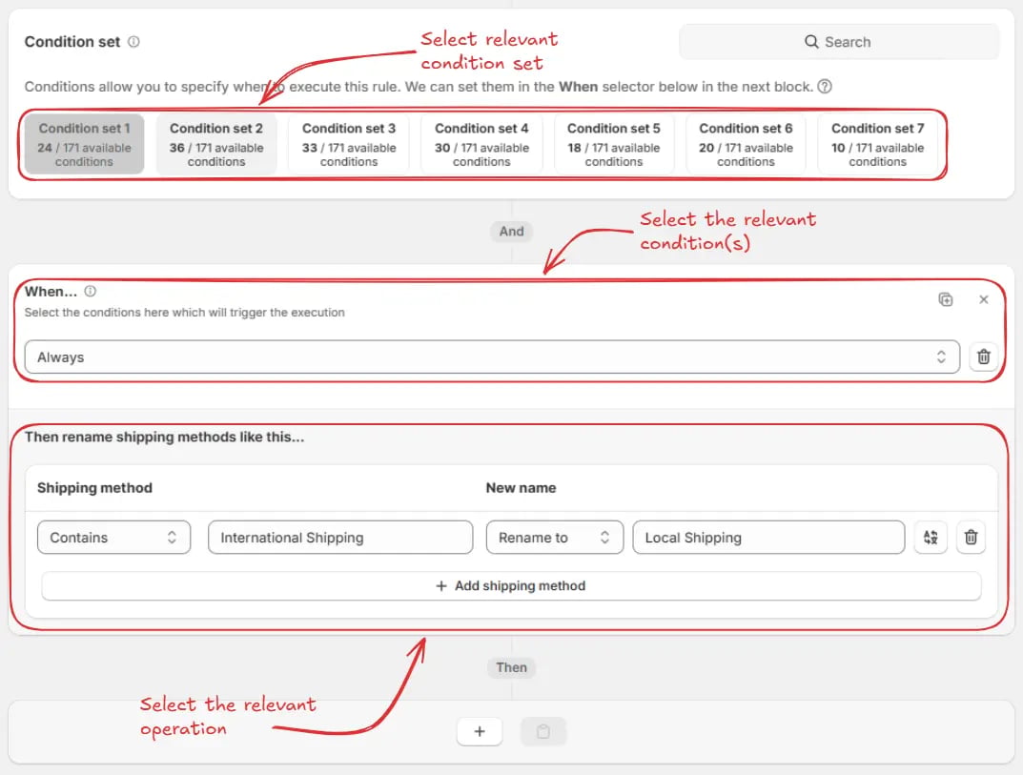Click the info icon beside When...
This screenshot has height=775, width=1023.
point(90,291)
